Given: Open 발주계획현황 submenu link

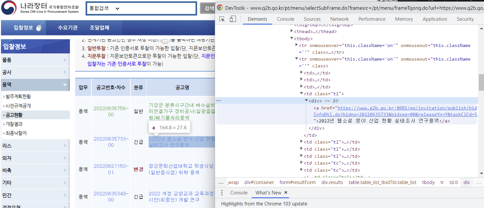Looking at the screenshot, I should coord(18,97).
